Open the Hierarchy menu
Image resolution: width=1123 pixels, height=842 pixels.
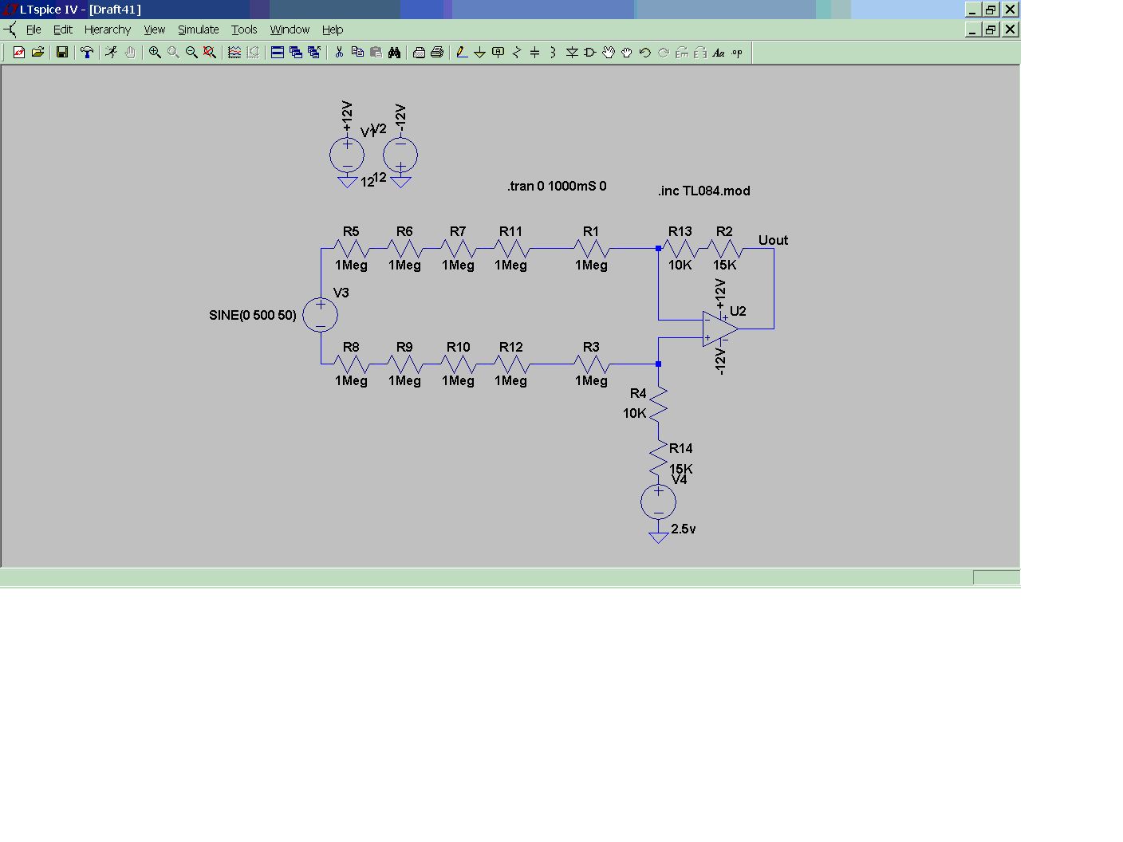coord(107,30)
